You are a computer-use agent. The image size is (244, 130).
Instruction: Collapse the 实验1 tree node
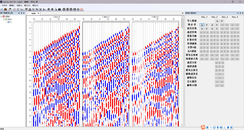pyautogui.click(x=1, y=16)
